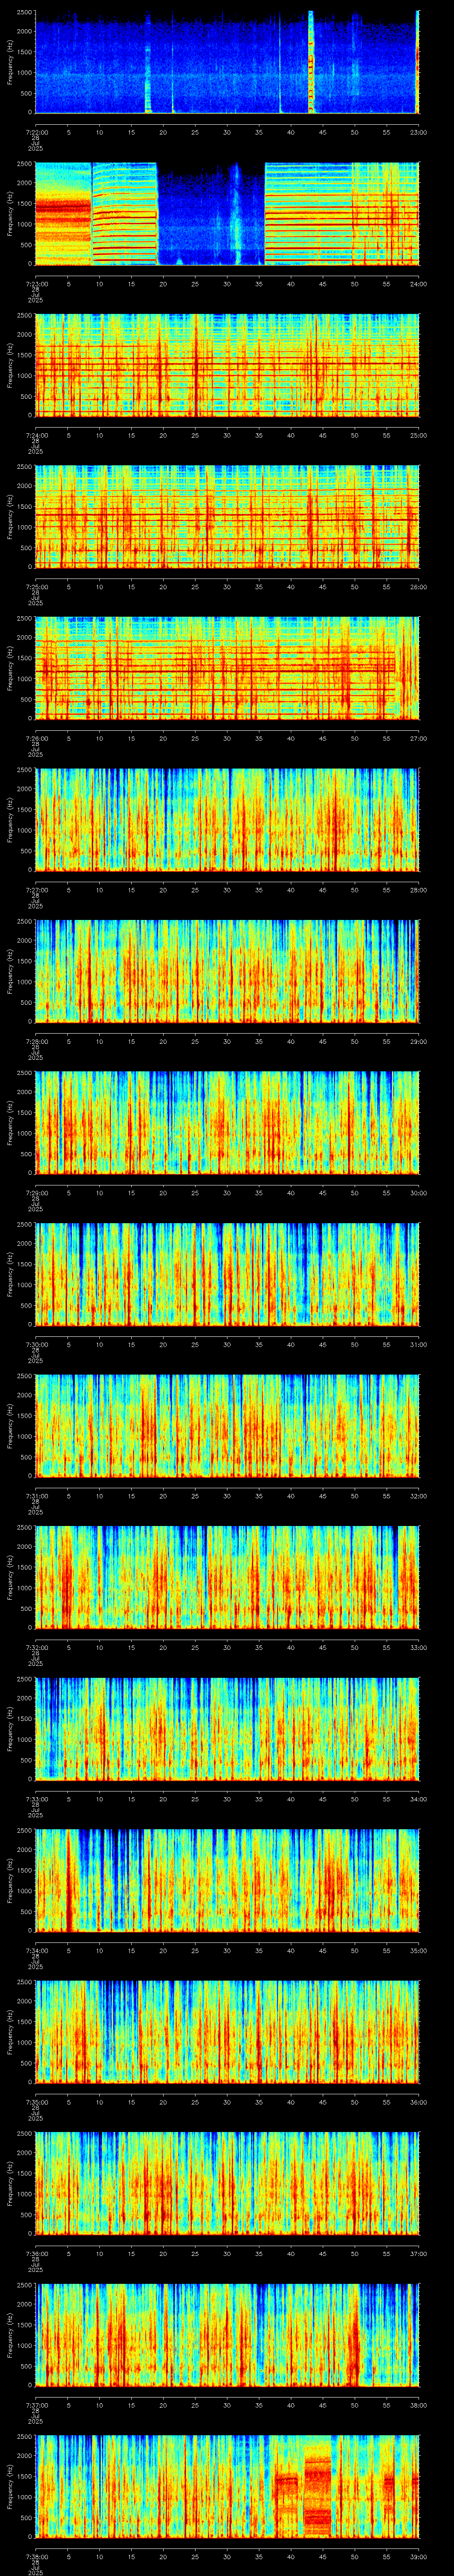Select the 7:25:00 start time label
The image size is (454, 2576).
[x=36, y=587]
